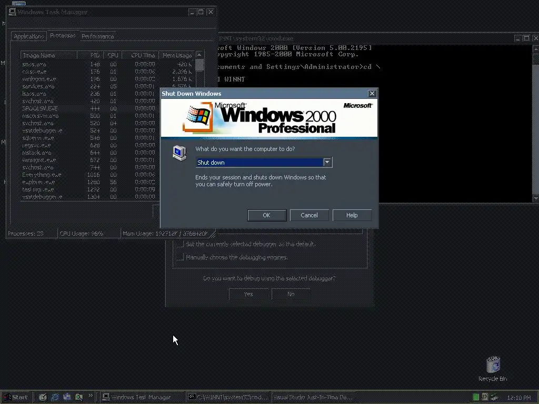This screenshot has width=539, height=404.
Task: Click OK in Shut Down Windows dialog
Action: [x=267, y=215]
